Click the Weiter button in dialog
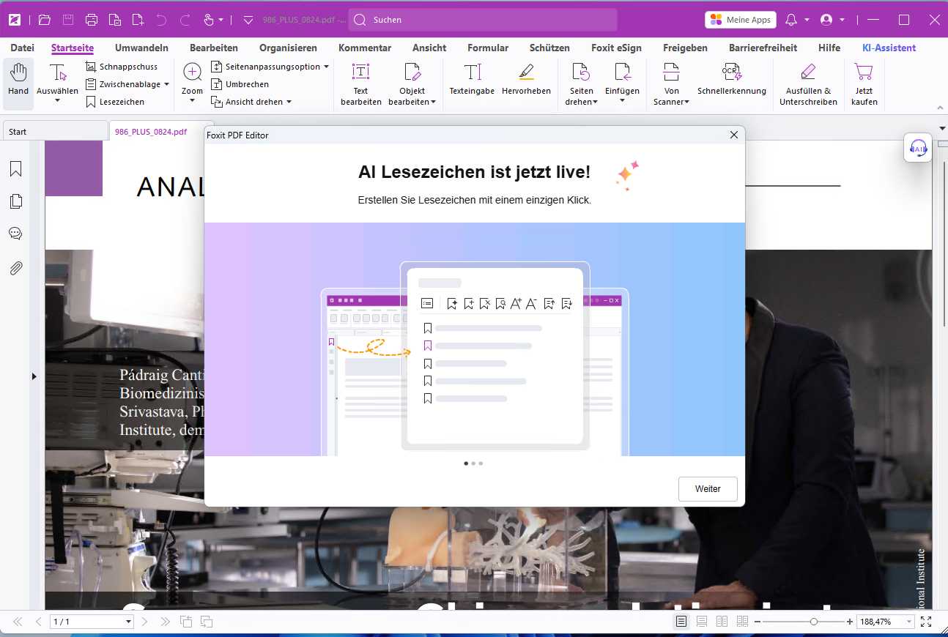Image resolution: width=948 pixels, height=637 pixels. pos(707,489)
